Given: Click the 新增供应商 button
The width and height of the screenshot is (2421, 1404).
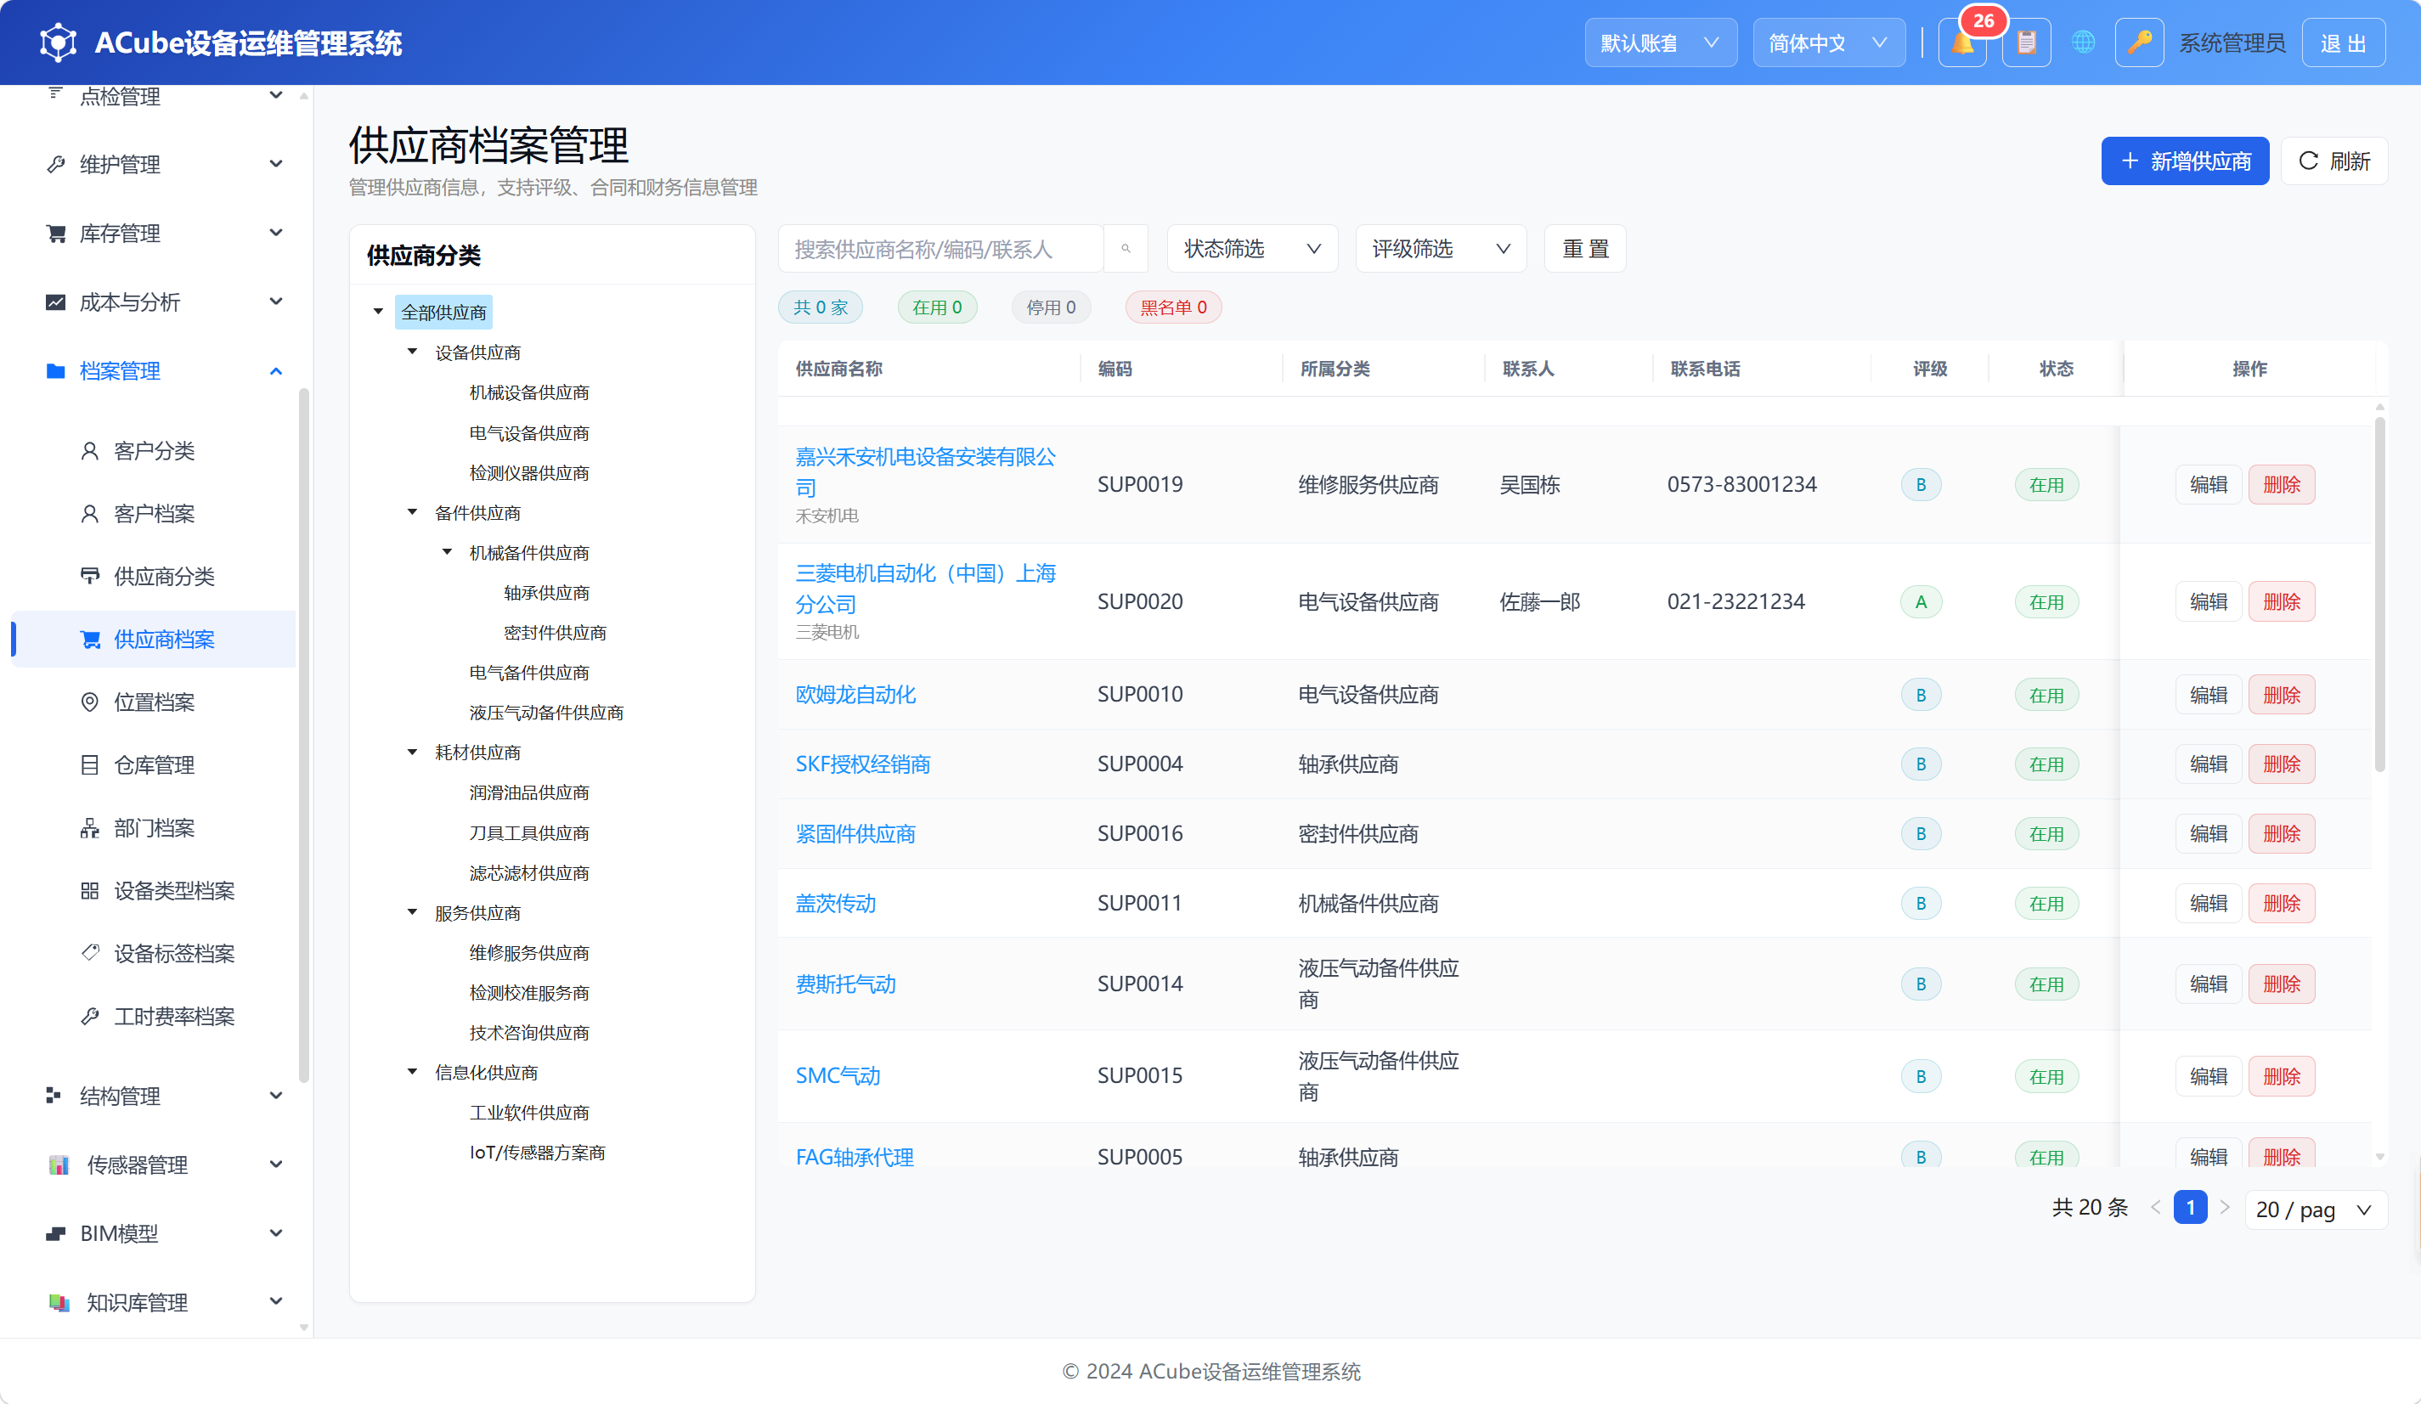Looking at the screenshot, I should click(2185, 161).
